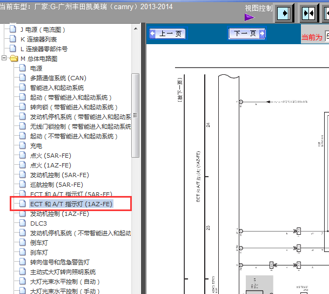
Task: Open J 电源（电流图）
Action: click(43, 30)
